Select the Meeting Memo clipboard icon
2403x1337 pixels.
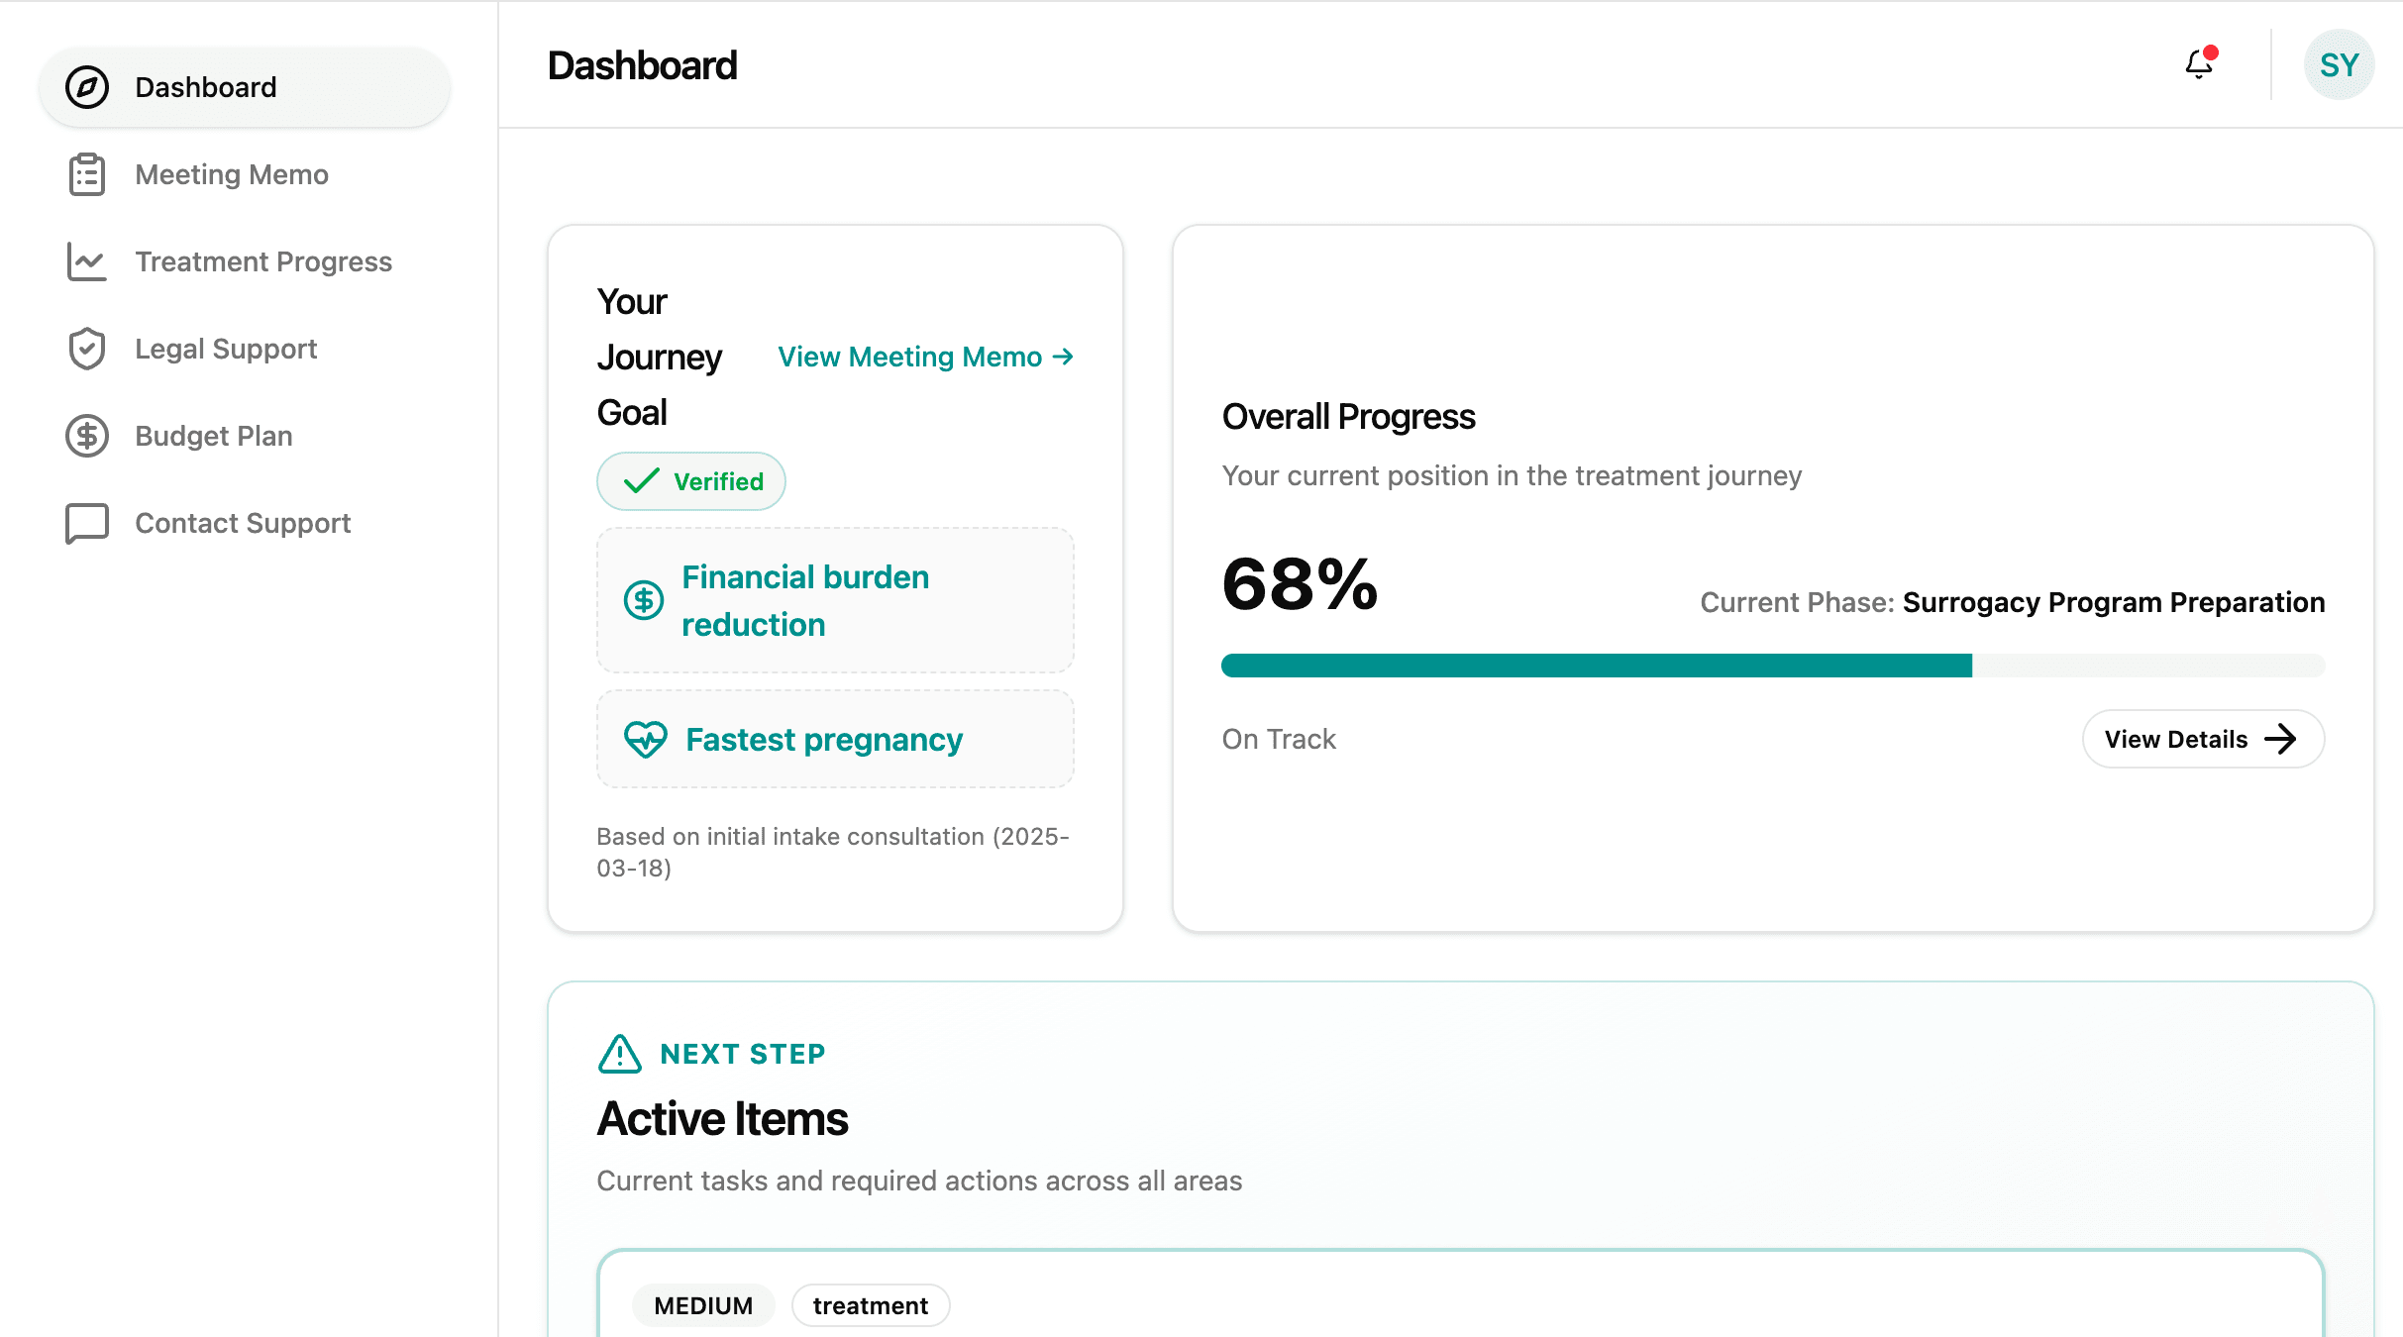pos(87,174)
